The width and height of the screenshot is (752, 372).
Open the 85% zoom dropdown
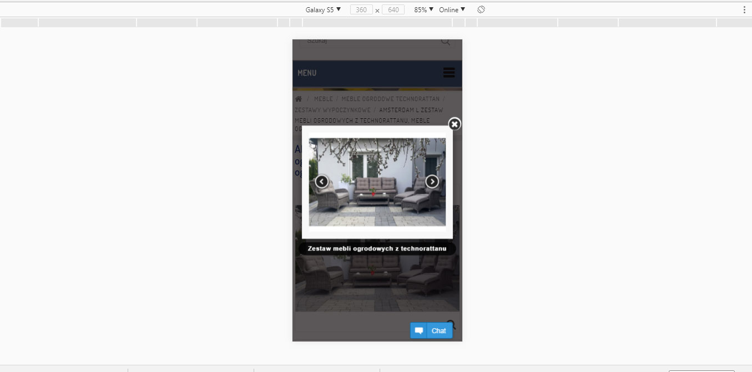(423, 9)
